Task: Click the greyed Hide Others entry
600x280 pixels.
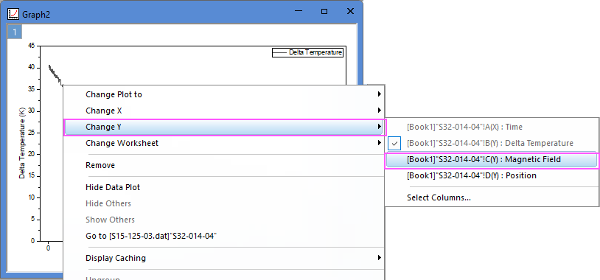Action: (x=224, y=203)
